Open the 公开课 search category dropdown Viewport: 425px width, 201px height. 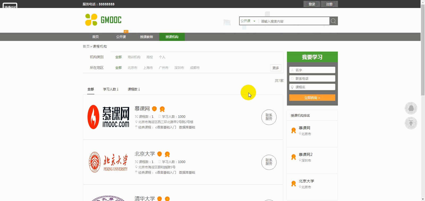coord(248,21)
